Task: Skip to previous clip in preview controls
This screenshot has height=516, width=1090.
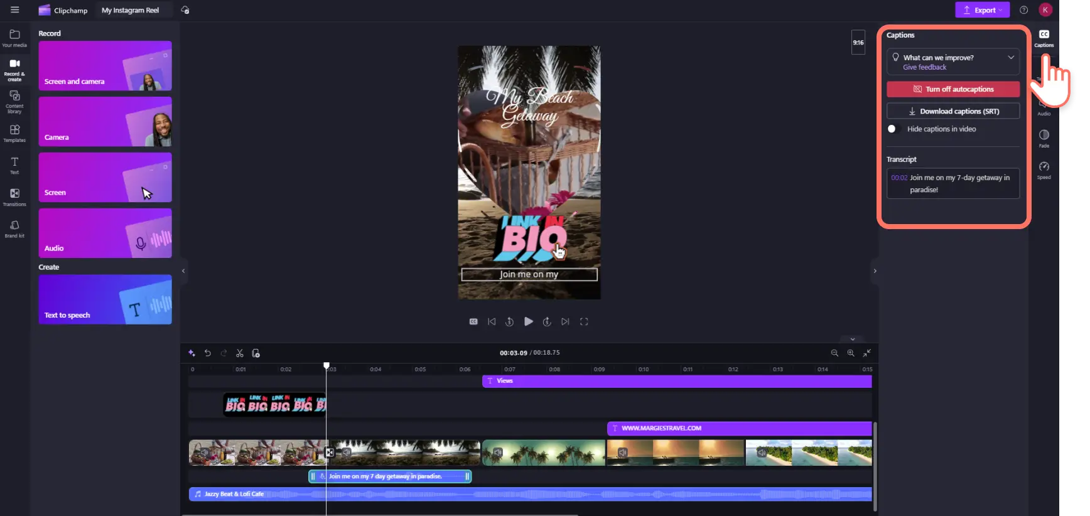Action: click(492, 321)
